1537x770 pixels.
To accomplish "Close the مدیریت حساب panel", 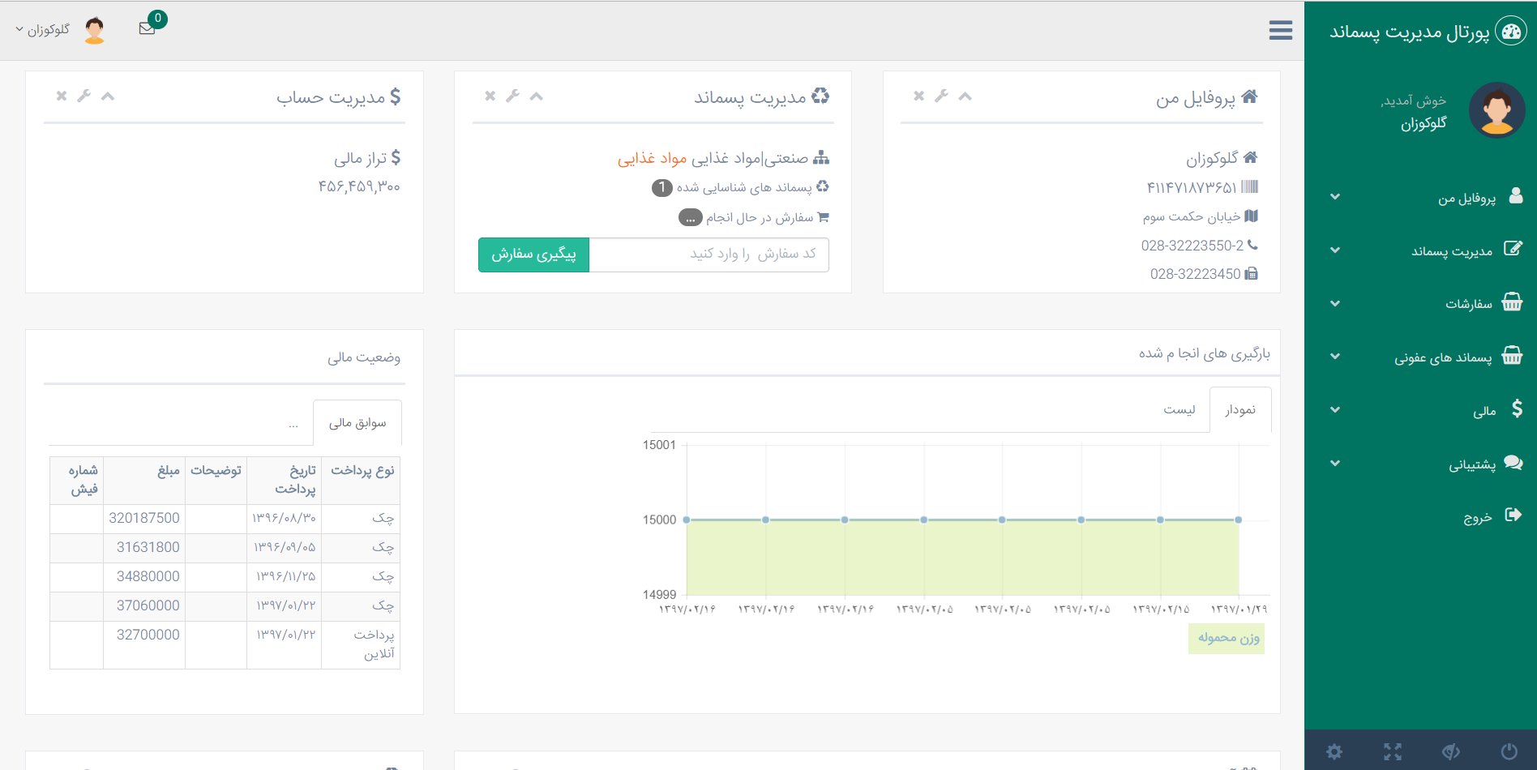I will (x=62, y=96).
